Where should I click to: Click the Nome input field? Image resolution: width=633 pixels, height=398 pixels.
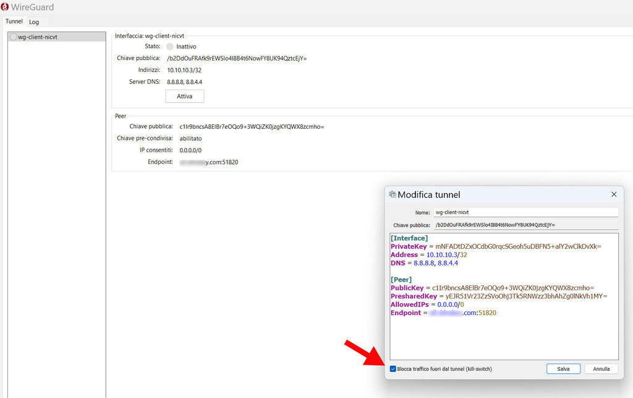(526, 212)
